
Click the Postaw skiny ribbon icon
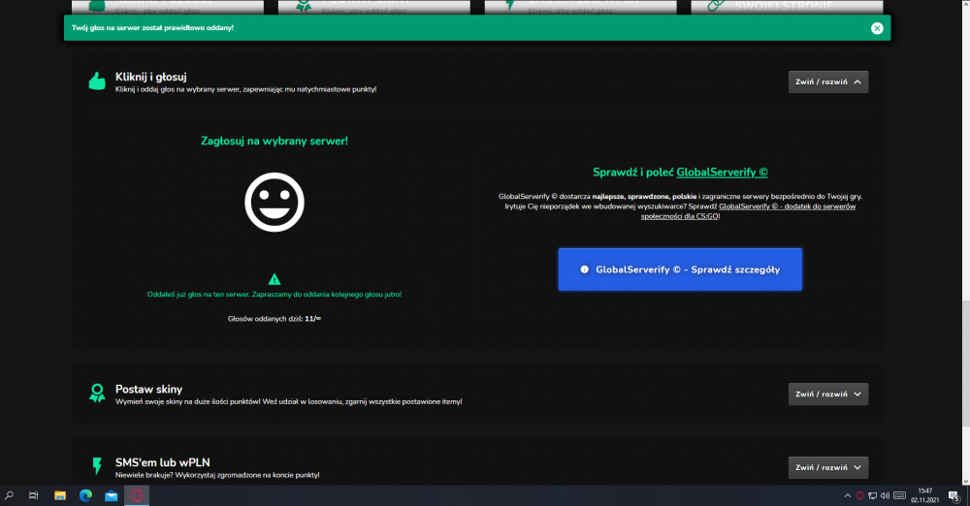point(97,394)
